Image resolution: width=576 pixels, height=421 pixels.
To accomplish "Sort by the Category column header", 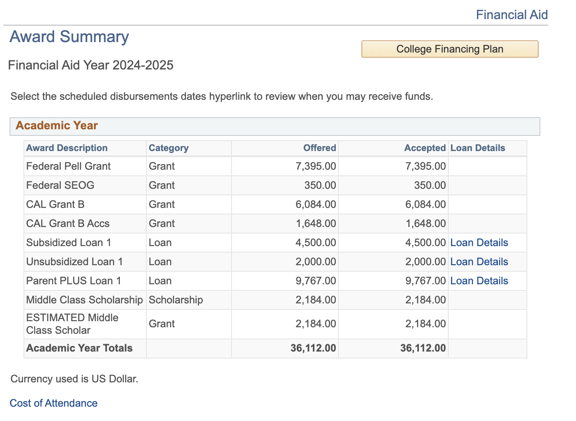I will (x=169, y=148).
